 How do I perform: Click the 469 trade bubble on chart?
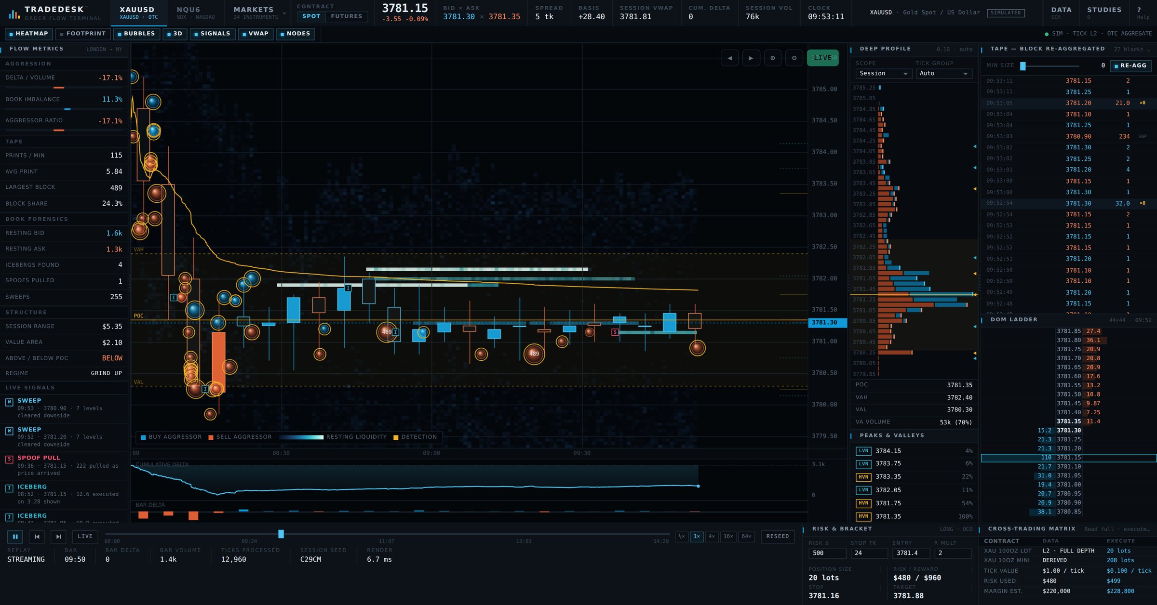coord(387,332)
